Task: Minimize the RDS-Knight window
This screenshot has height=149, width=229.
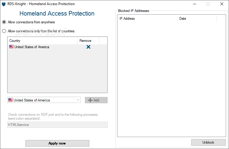Action: pos(195,4)
